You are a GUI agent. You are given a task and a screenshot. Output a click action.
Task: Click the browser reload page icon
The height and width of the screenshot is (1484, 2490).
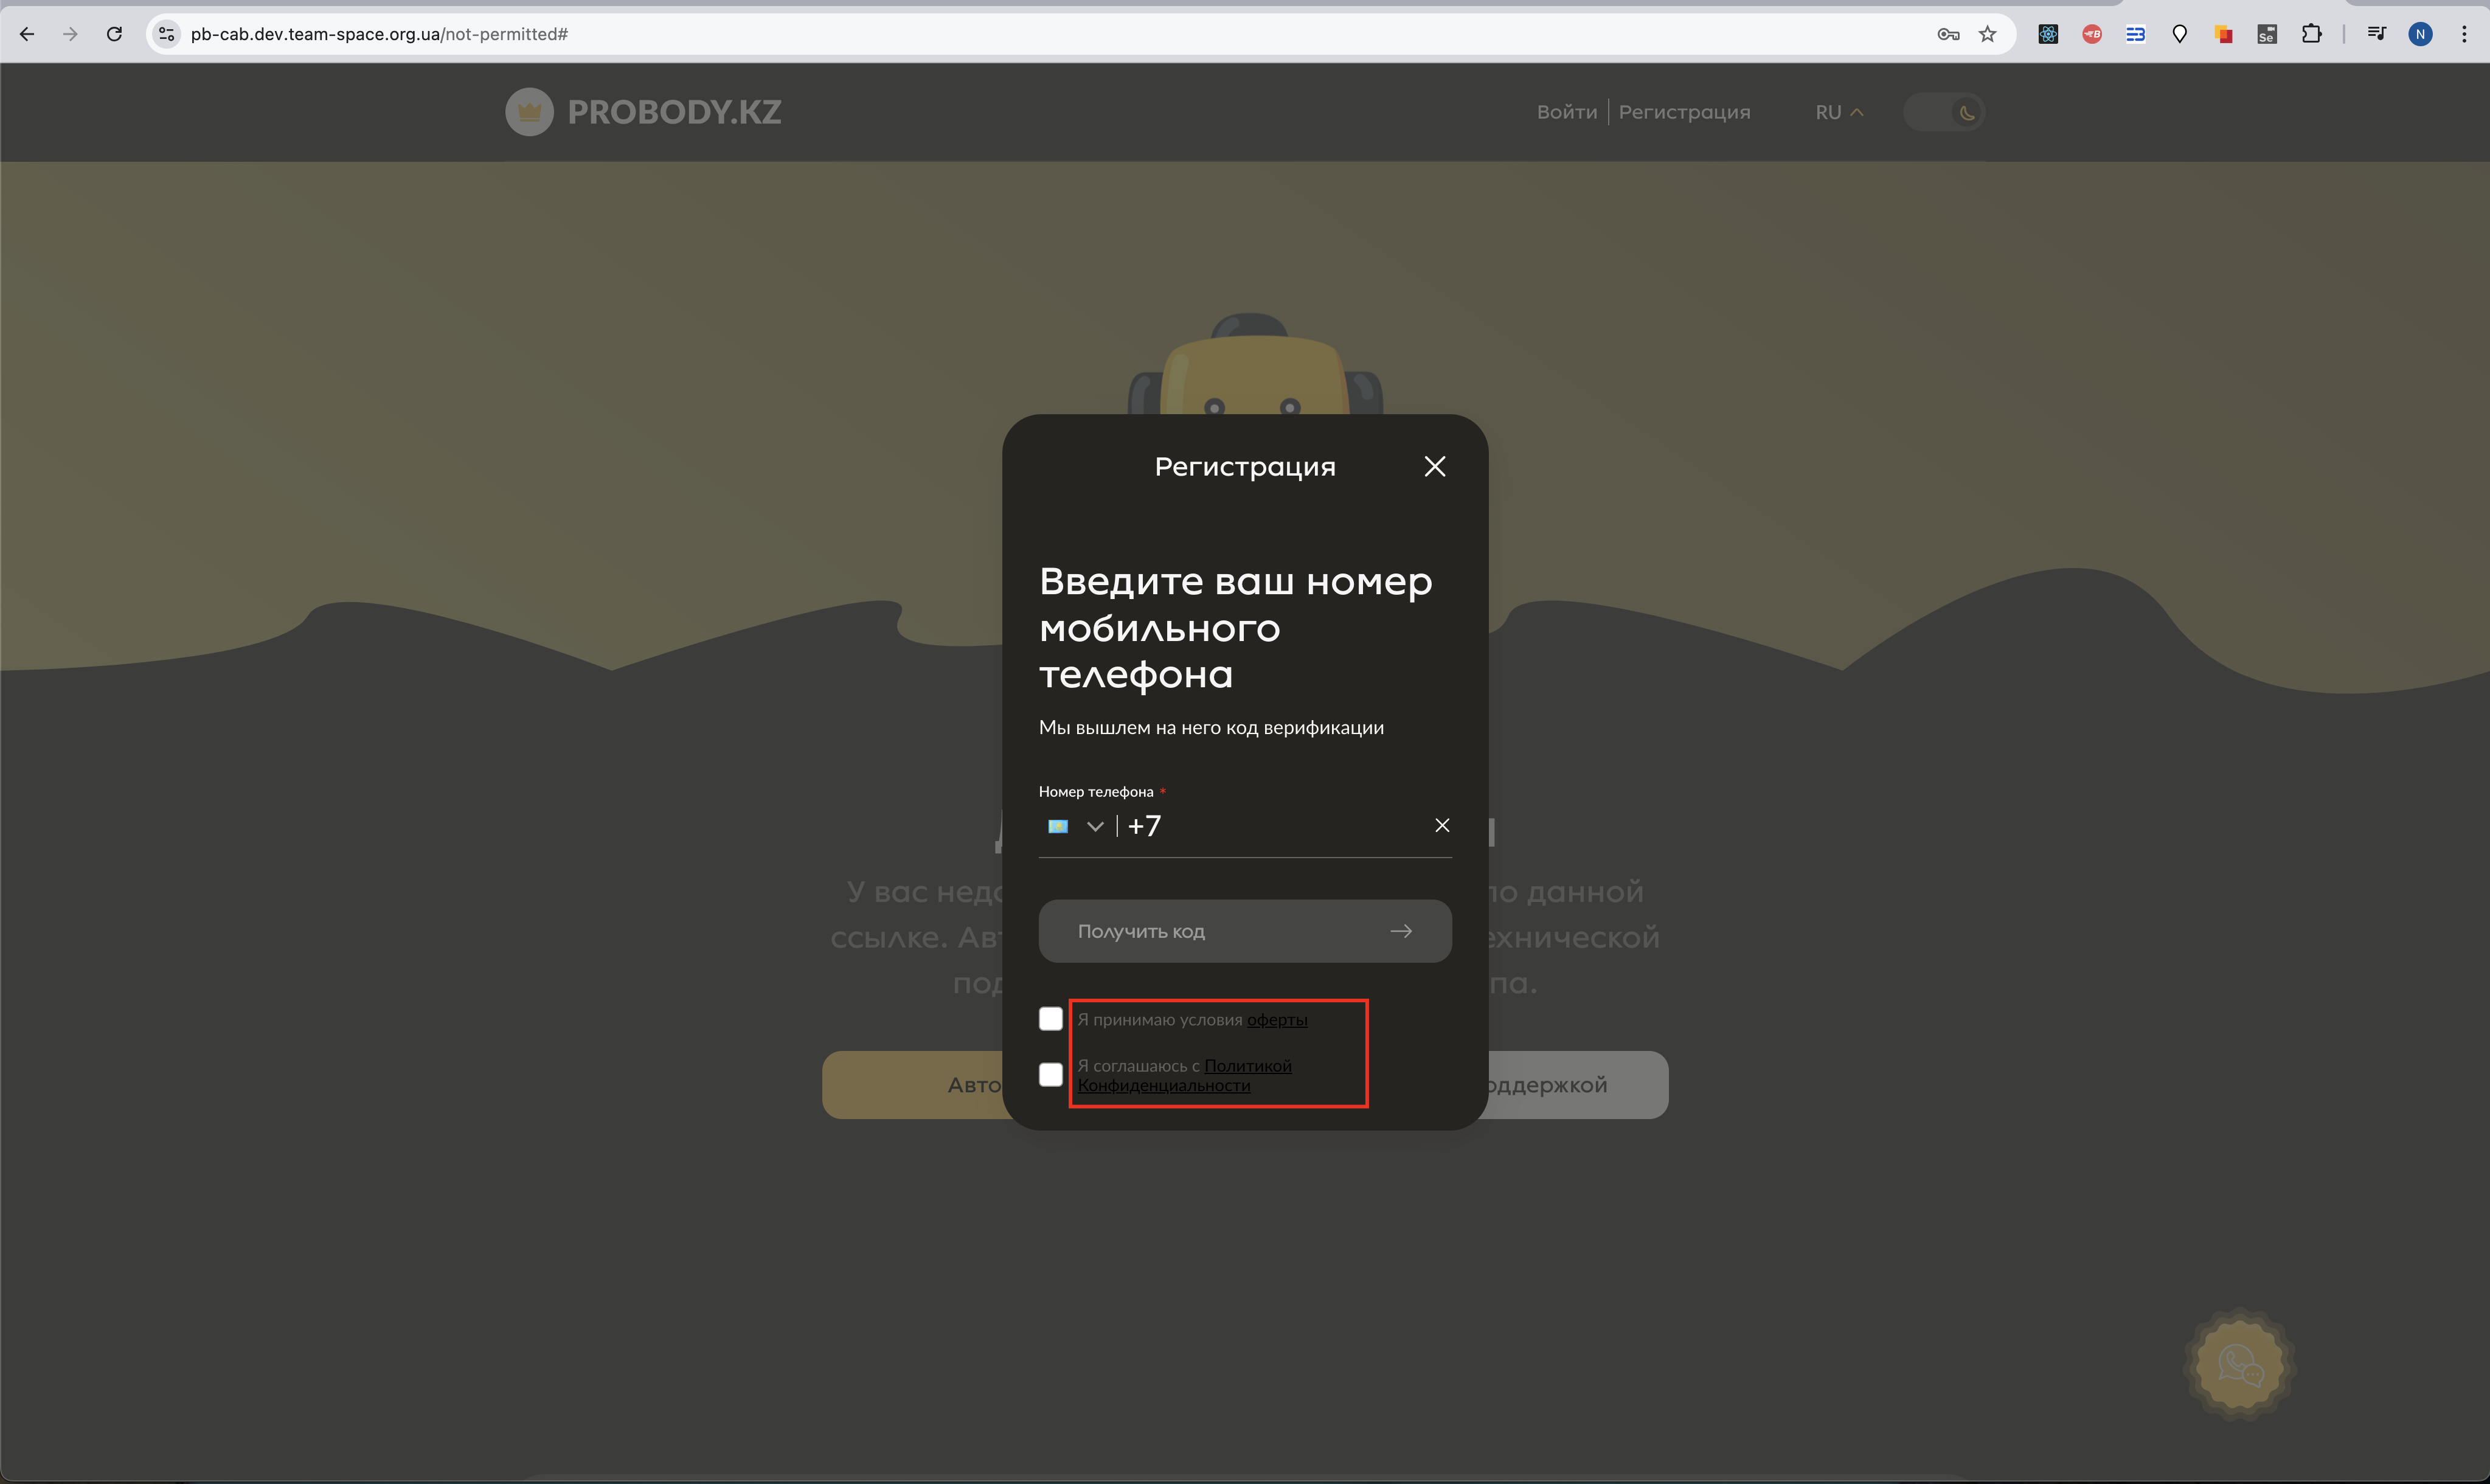(114, 34)
